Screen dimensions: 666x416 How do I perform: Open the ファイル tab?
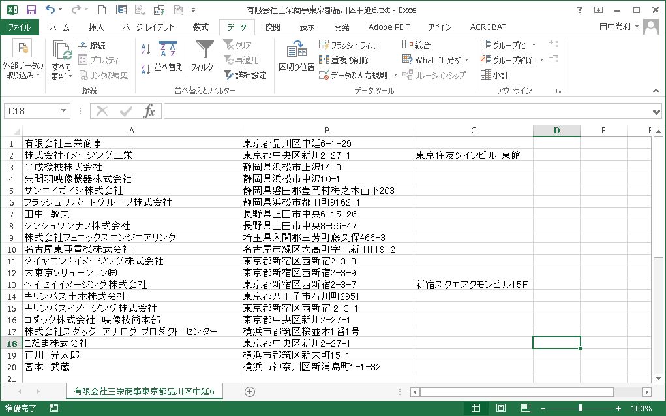pyautogui.click(x=20, y=27)
